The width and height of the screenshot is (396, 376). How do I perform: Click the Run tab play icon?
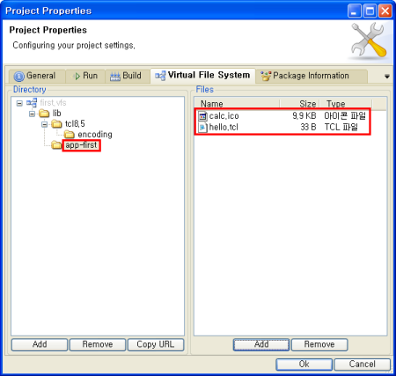pos(77,77)
